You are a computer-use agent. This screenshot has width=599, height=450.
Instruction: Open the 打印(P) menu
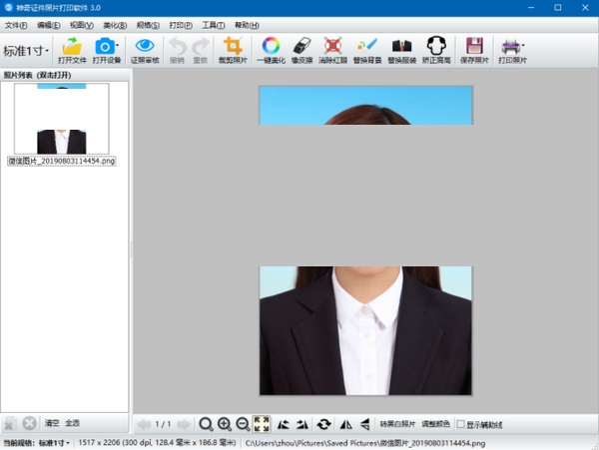click(x=180, y=24)
